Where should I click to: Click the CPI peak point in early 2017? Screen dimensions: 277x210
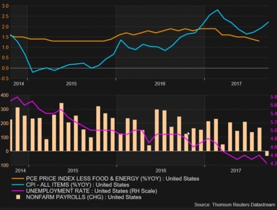pyautogui.click(x=217, y=10)
